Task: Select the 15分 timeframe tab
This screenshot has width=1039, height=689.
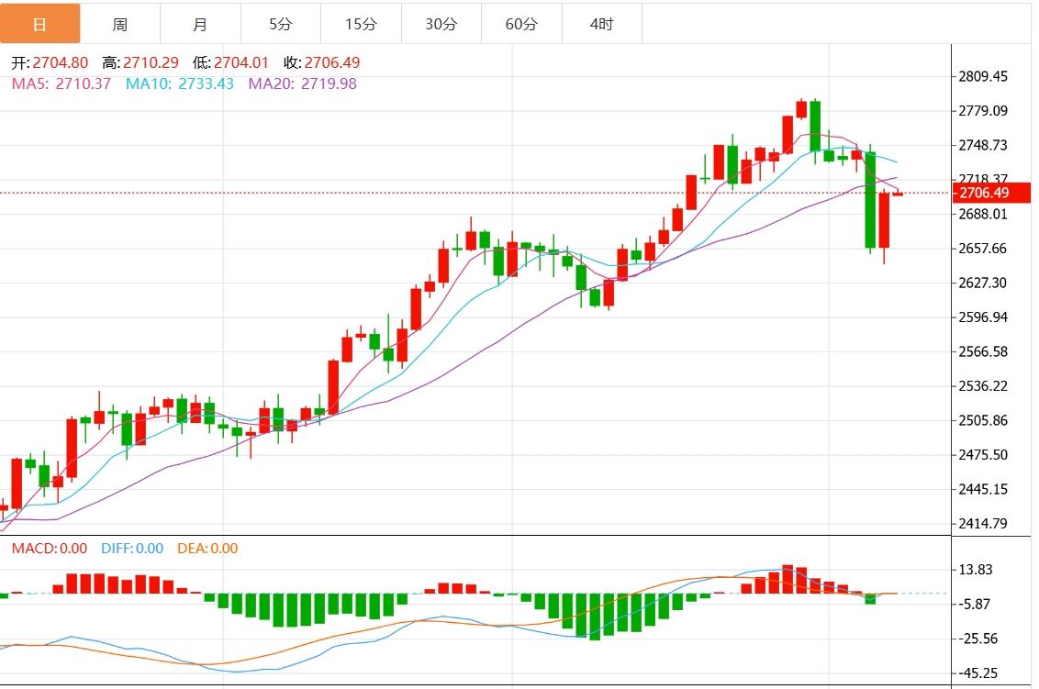Action: [x=361, y=24]
